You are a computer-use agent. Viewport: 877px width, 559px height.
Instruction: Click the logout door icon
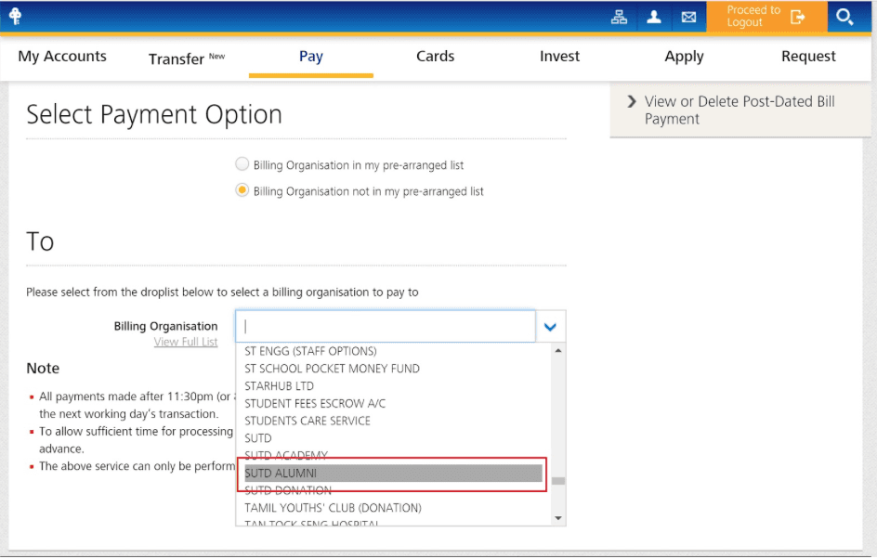click(798, 18)
